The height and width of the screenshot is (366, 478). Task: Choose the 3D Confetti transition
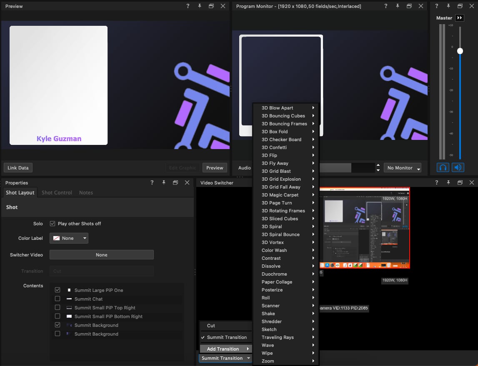[x=286, y=147]
